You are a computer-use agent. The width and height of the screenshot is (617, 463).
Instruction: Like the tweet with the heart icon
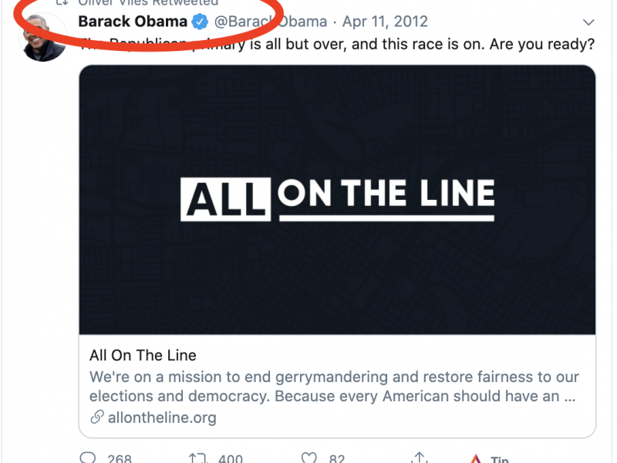pyautogui.click(x=309, y=458)
